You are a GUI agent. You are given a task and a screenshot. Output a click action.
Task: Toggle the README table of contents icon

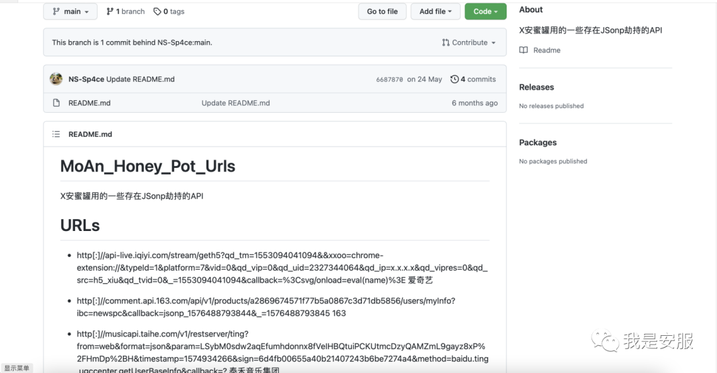tap(56, 134)
